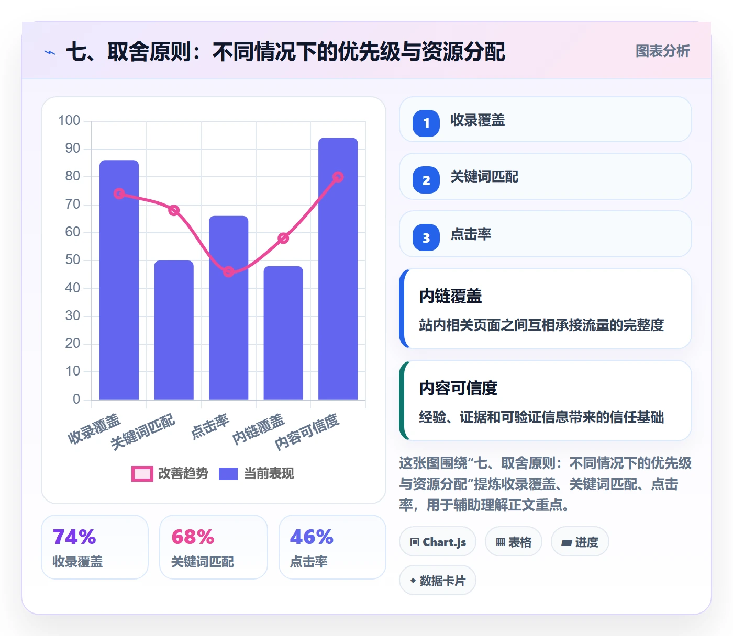Click the number 1 badge beside 收录覆盖
Image resolution: width=733 pixels, height=636 pixels.
[426, 123]
